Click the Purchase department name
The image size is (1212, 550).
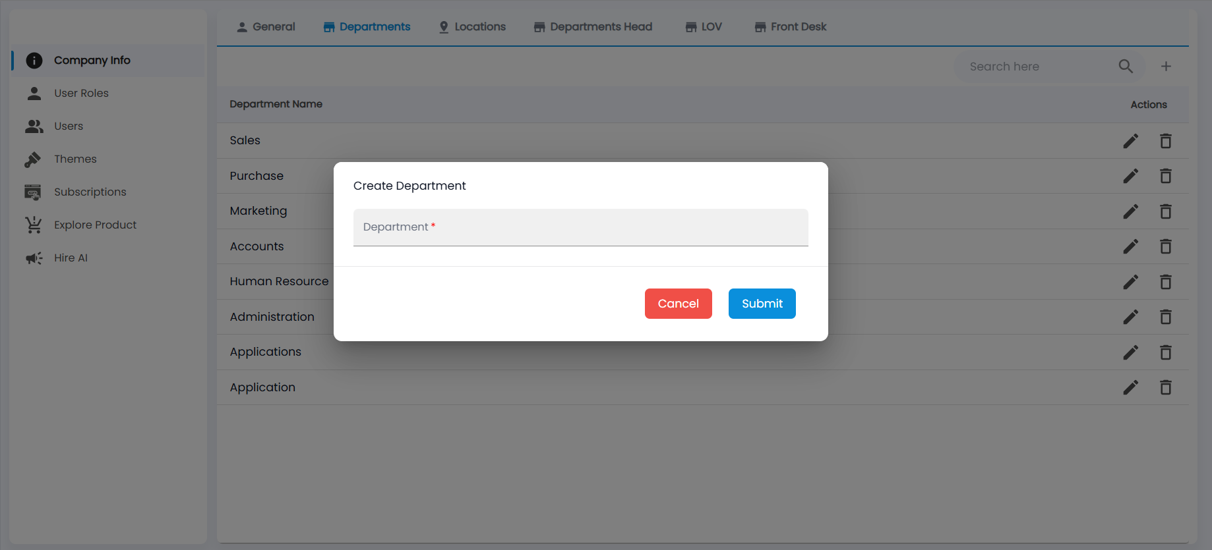257,176
